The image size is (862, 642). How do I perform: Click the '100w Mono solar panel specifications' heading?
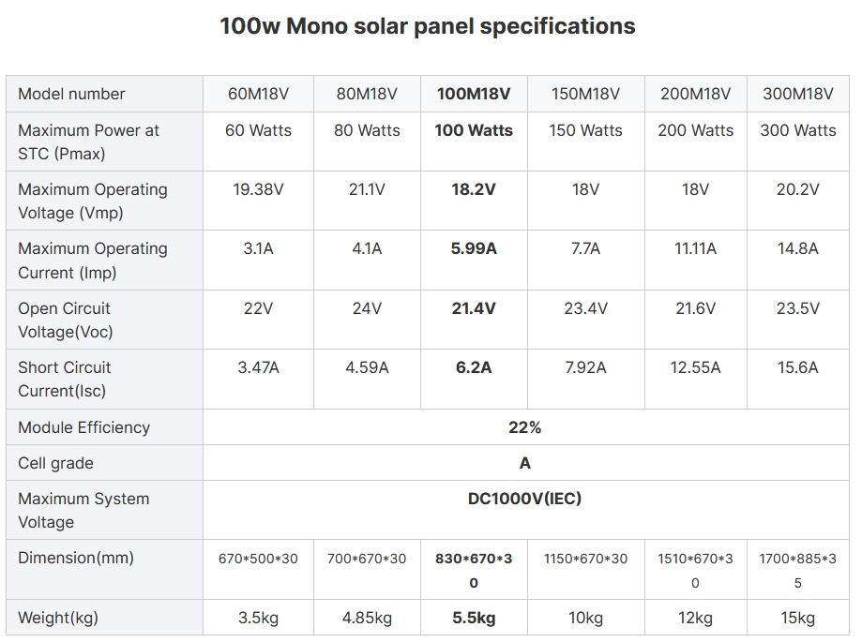pyautogui.click(x=427, y=26)
